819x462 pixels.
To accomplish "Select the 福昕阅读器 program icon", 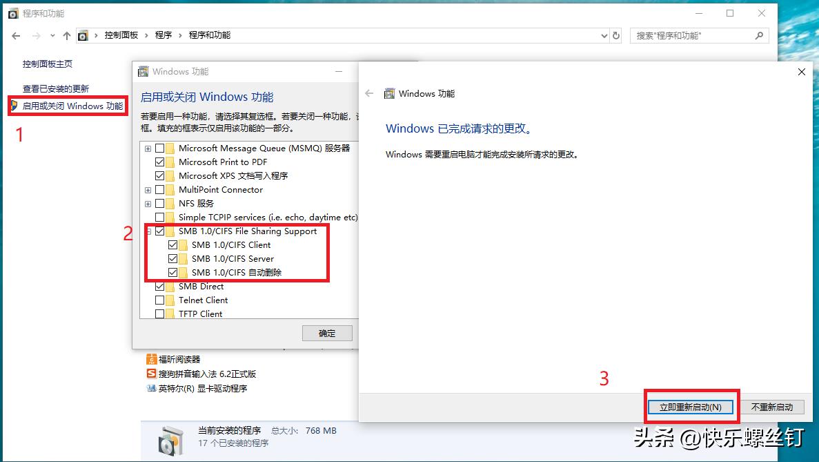I will tap(152, 360).
